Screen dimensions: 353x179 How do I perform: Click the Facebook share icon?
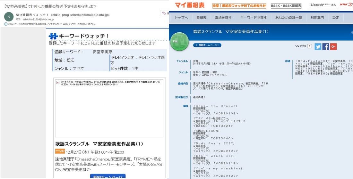tap(325, 46)
